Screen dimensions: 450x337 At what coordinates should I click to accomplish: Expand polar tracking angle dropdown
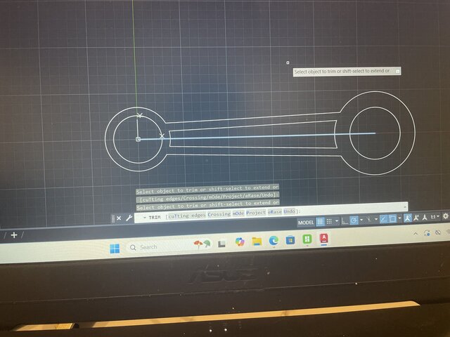point(361,220)
